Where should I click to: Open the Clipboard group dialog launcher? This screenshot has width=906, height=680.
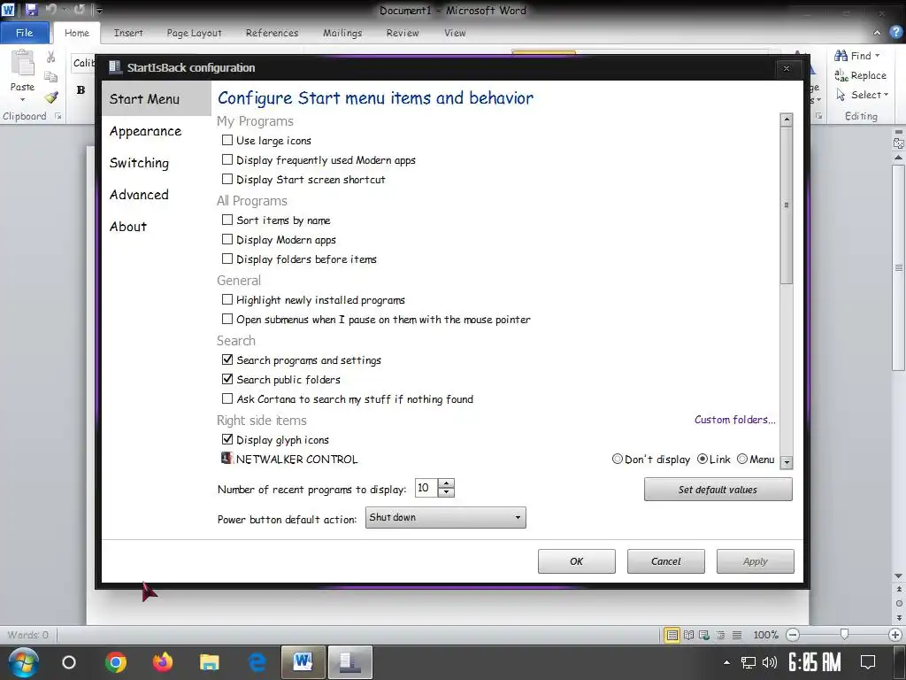tap(58, 116)
